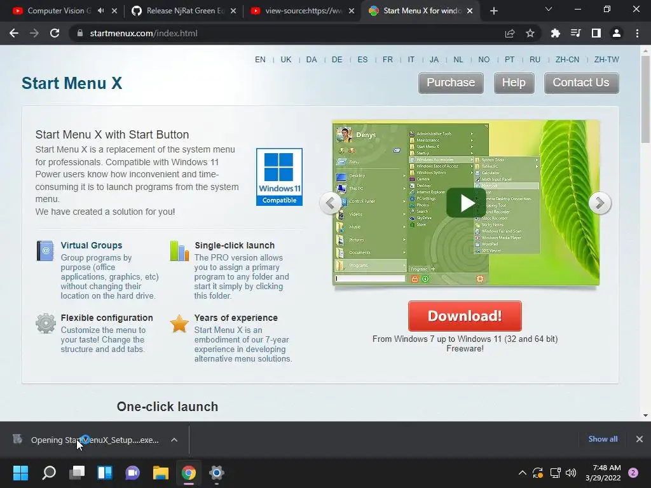651x488 pixels.
Task: Close the view-source tab
Action: (351, 11)
